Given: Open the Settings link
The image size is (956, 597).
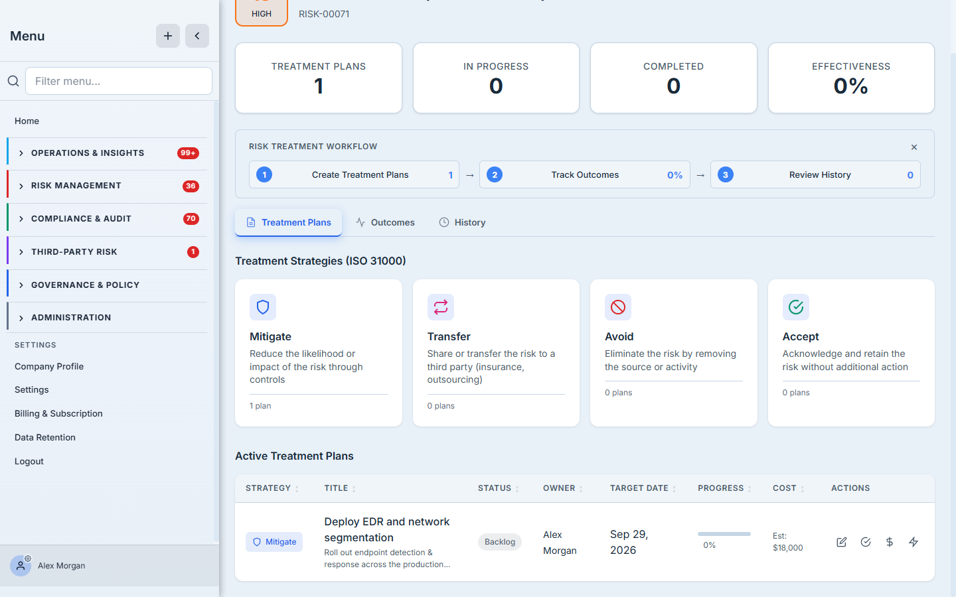Looking at the screenshot, I should click(x=32, y=389).
